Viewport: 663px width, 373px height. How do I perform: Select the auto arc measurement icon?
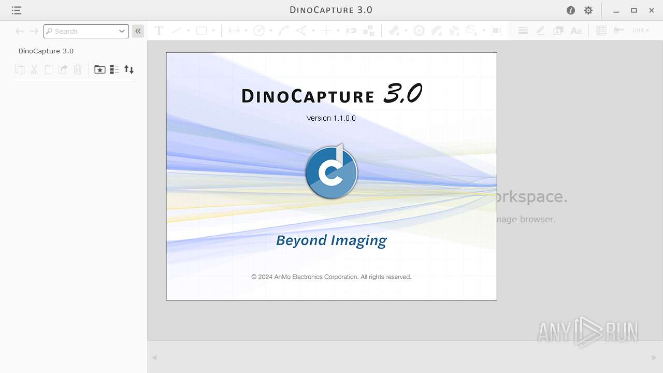point(437,31)
